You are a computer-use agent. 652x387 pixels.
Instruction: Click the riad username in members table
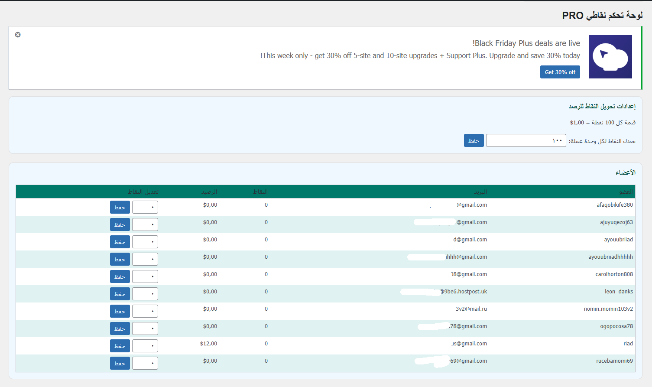click(628, 344)
